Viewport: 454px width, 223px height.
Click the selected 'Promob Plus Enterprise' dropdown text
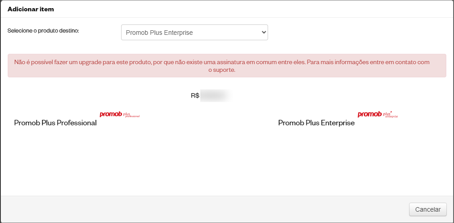[x=159, y=33]
